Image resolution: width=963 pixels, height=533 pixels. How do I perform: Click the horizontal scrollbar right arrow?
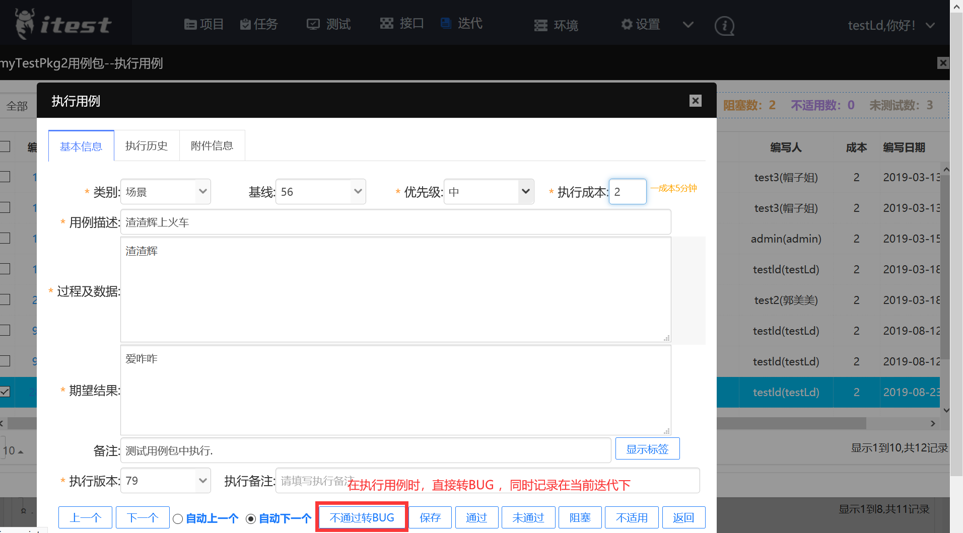[x=933, y=423]
